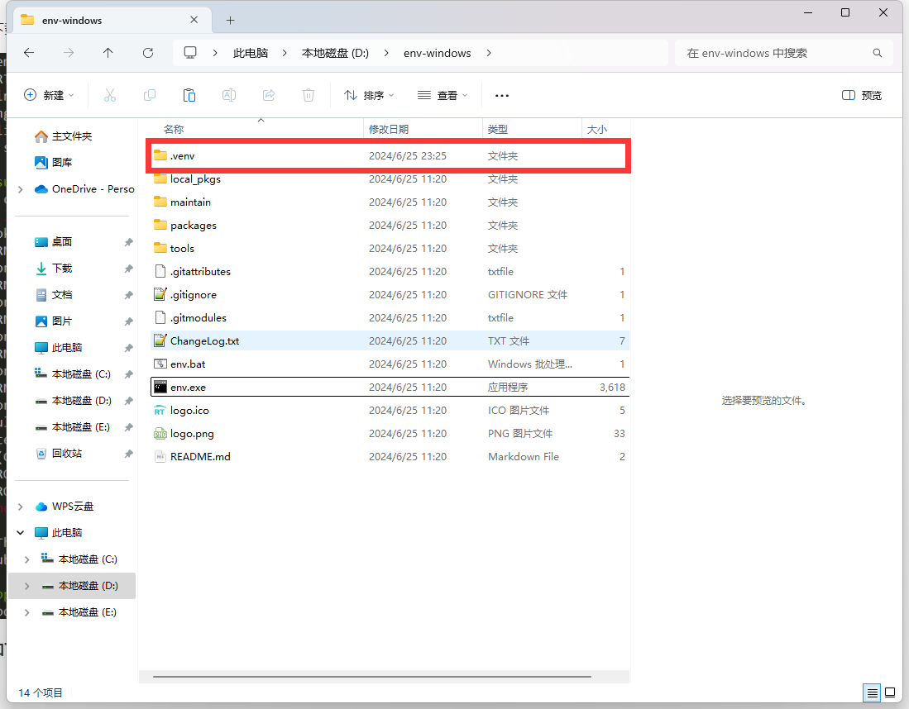This screenshot has width=909, height=709.
Task: Click the copy icon in toolbar
Action: click(x=150, y=95)
